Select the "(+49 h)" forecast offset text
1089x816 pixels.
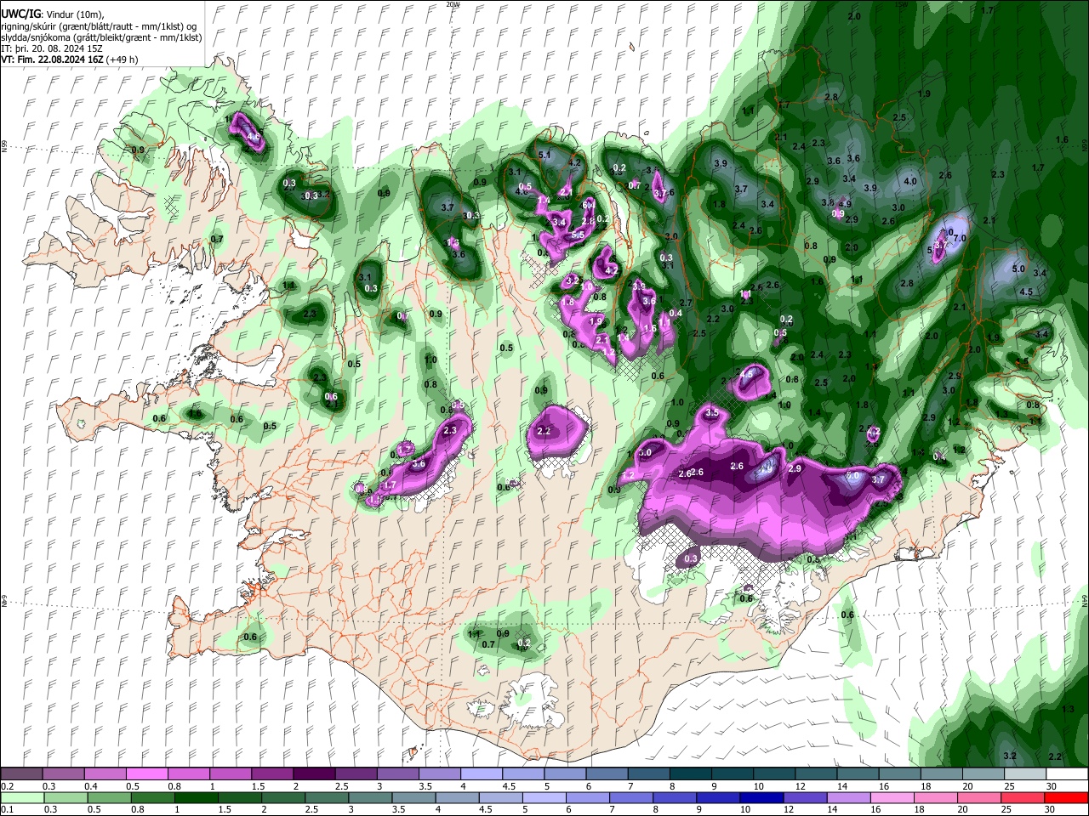tap(123, 59)
